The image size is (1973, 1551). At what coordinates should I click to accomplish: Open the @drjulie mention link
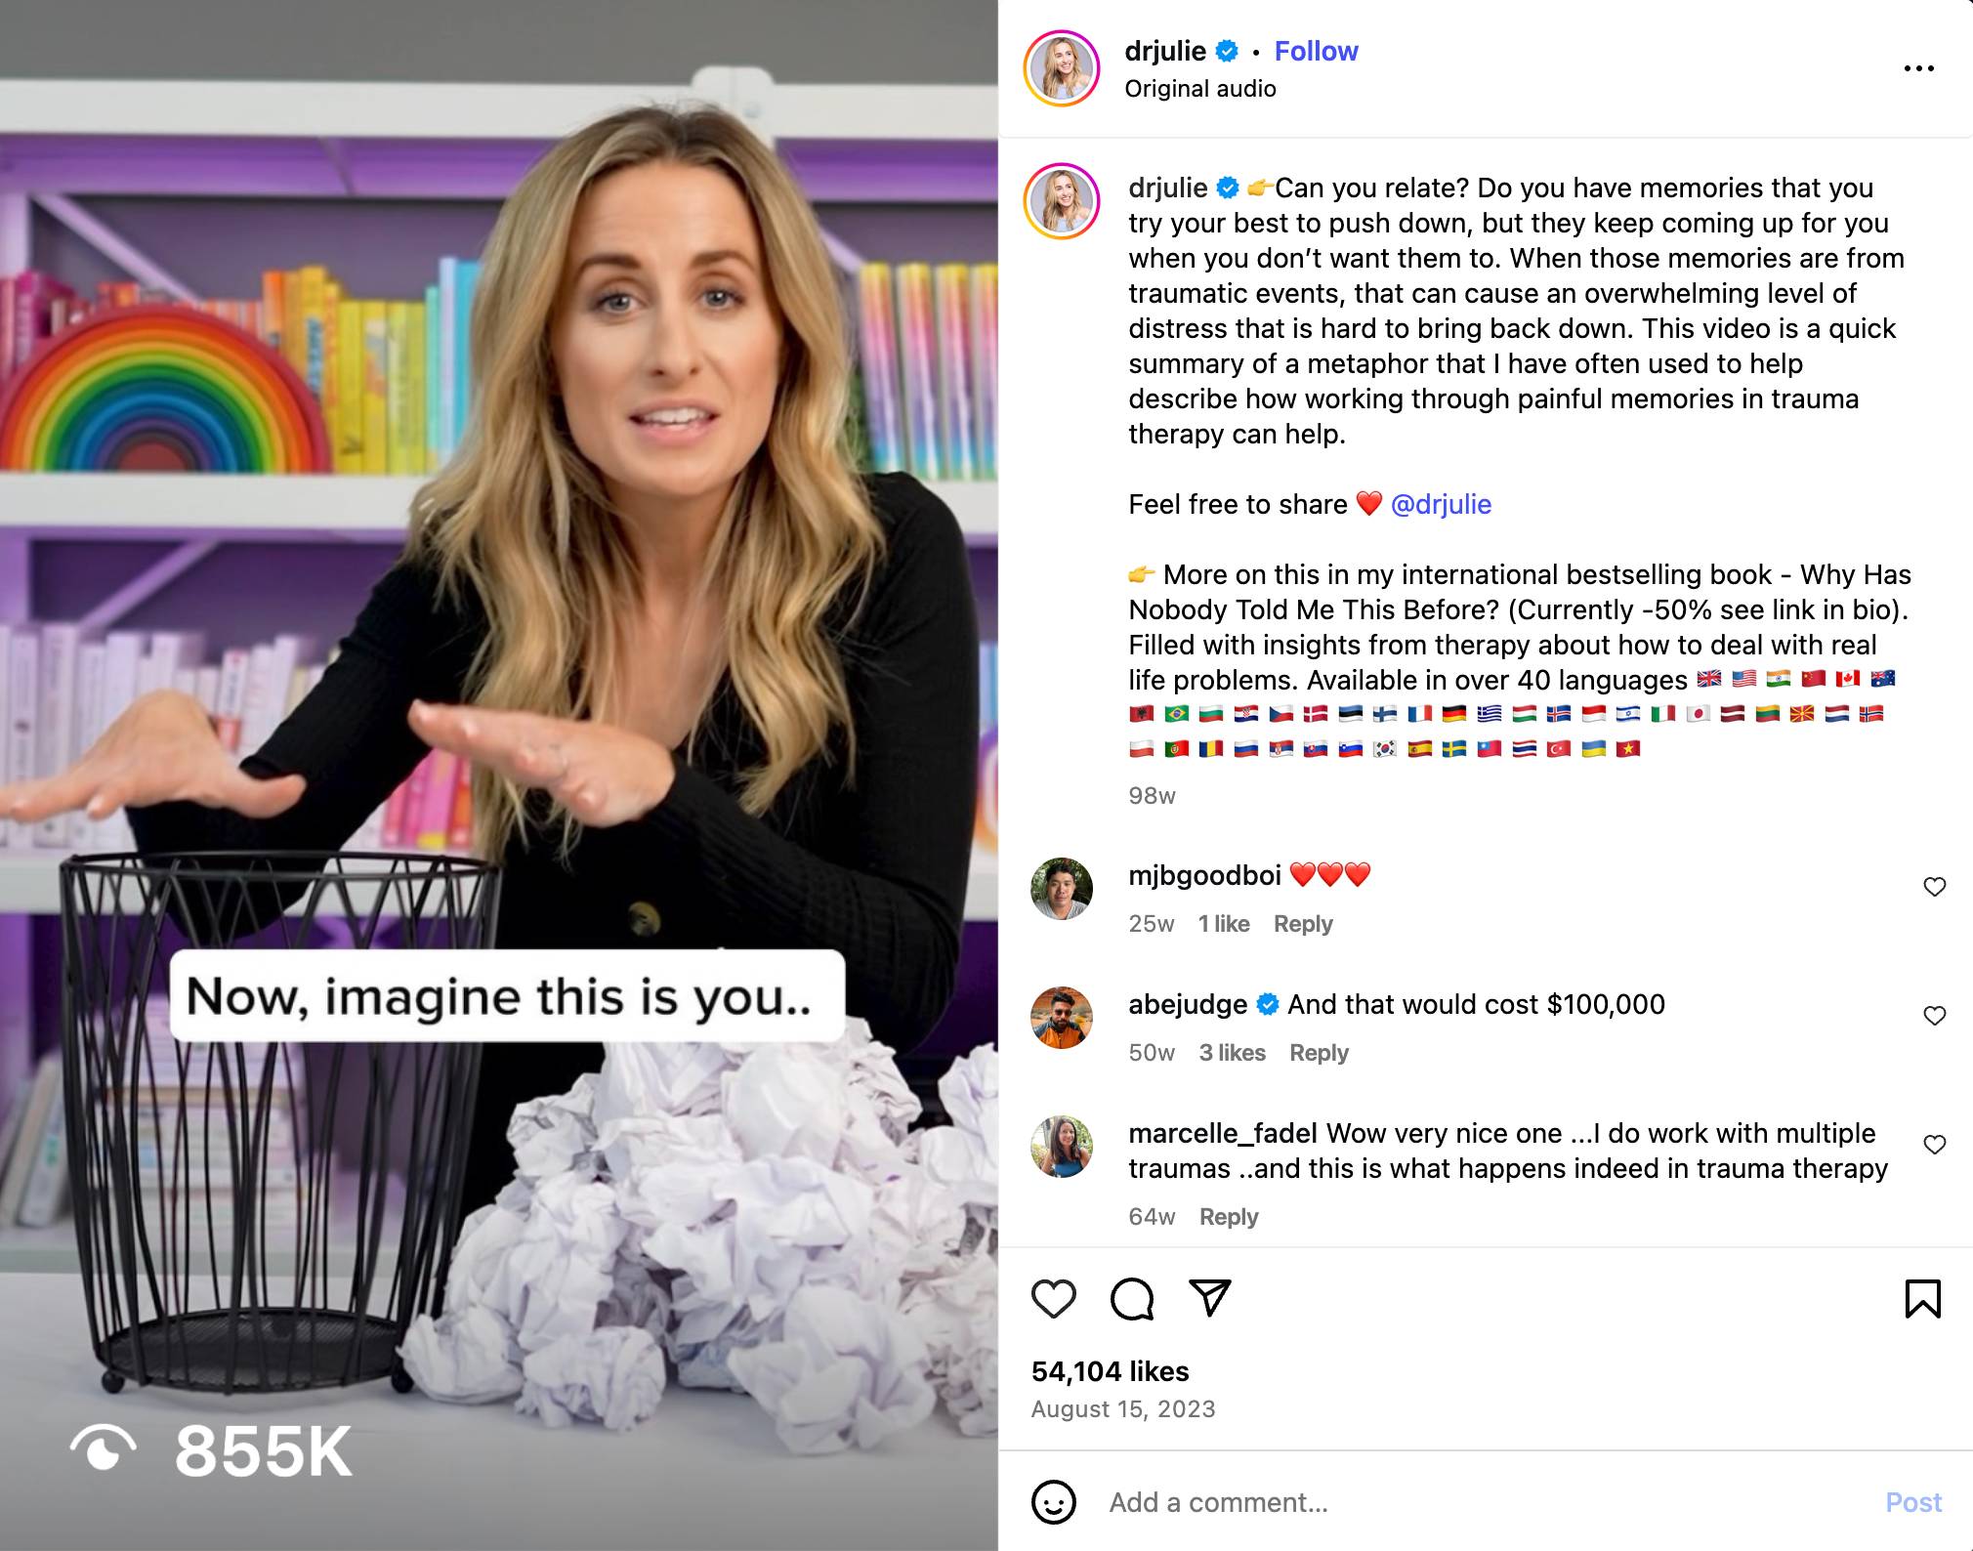point(1441,504)
